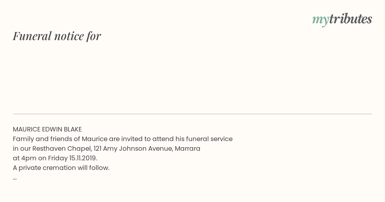
Task: Click "A private cremation will follow" text
Action: (61, 168)
